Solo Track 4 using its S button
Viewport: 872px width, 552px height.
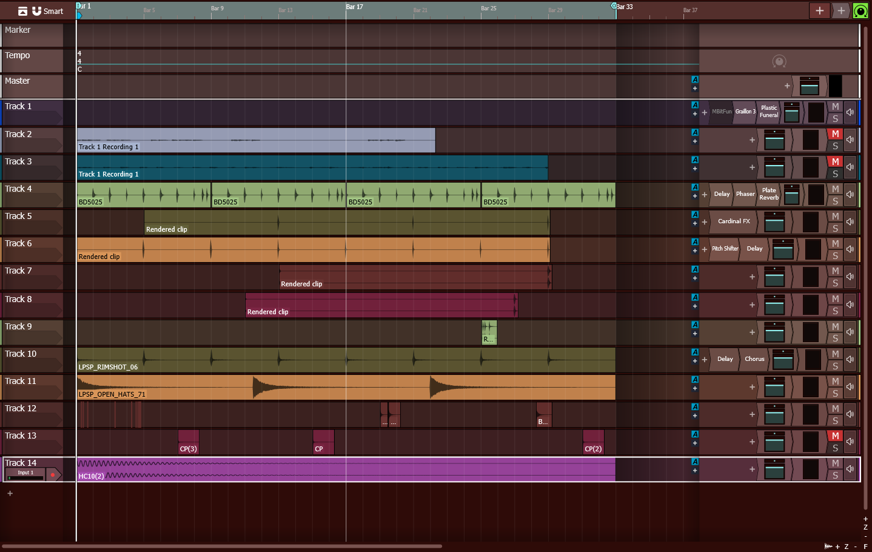[835, 201]
